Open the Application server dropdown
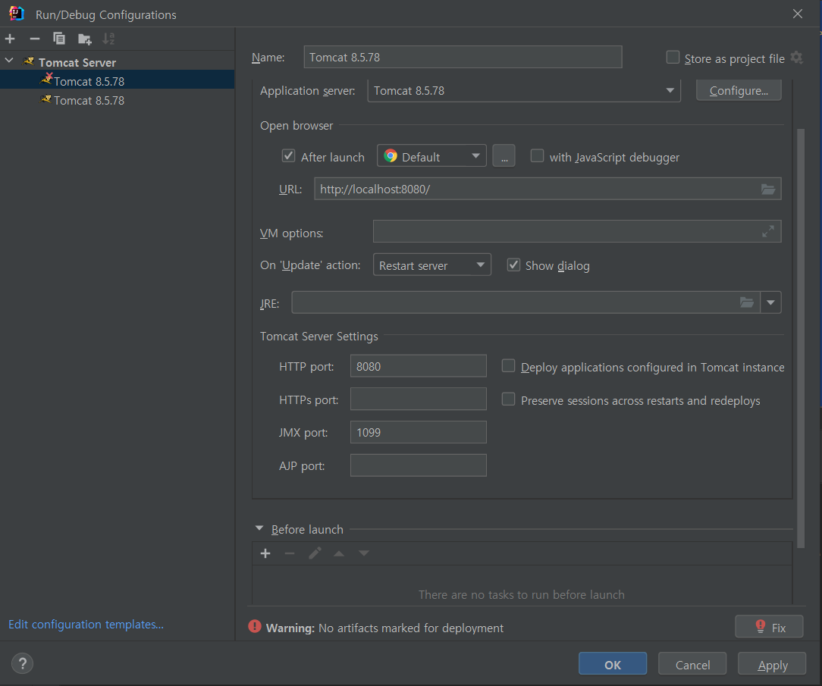The width and height of the screenshot is (822, 686). [x=524, y=91]
